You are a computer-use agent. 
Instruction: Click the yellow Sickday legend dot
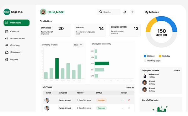[x=160, y=56]
